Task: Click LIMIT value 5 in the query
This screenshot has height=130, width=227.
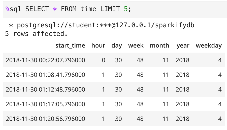Action: tap(126, 9)
